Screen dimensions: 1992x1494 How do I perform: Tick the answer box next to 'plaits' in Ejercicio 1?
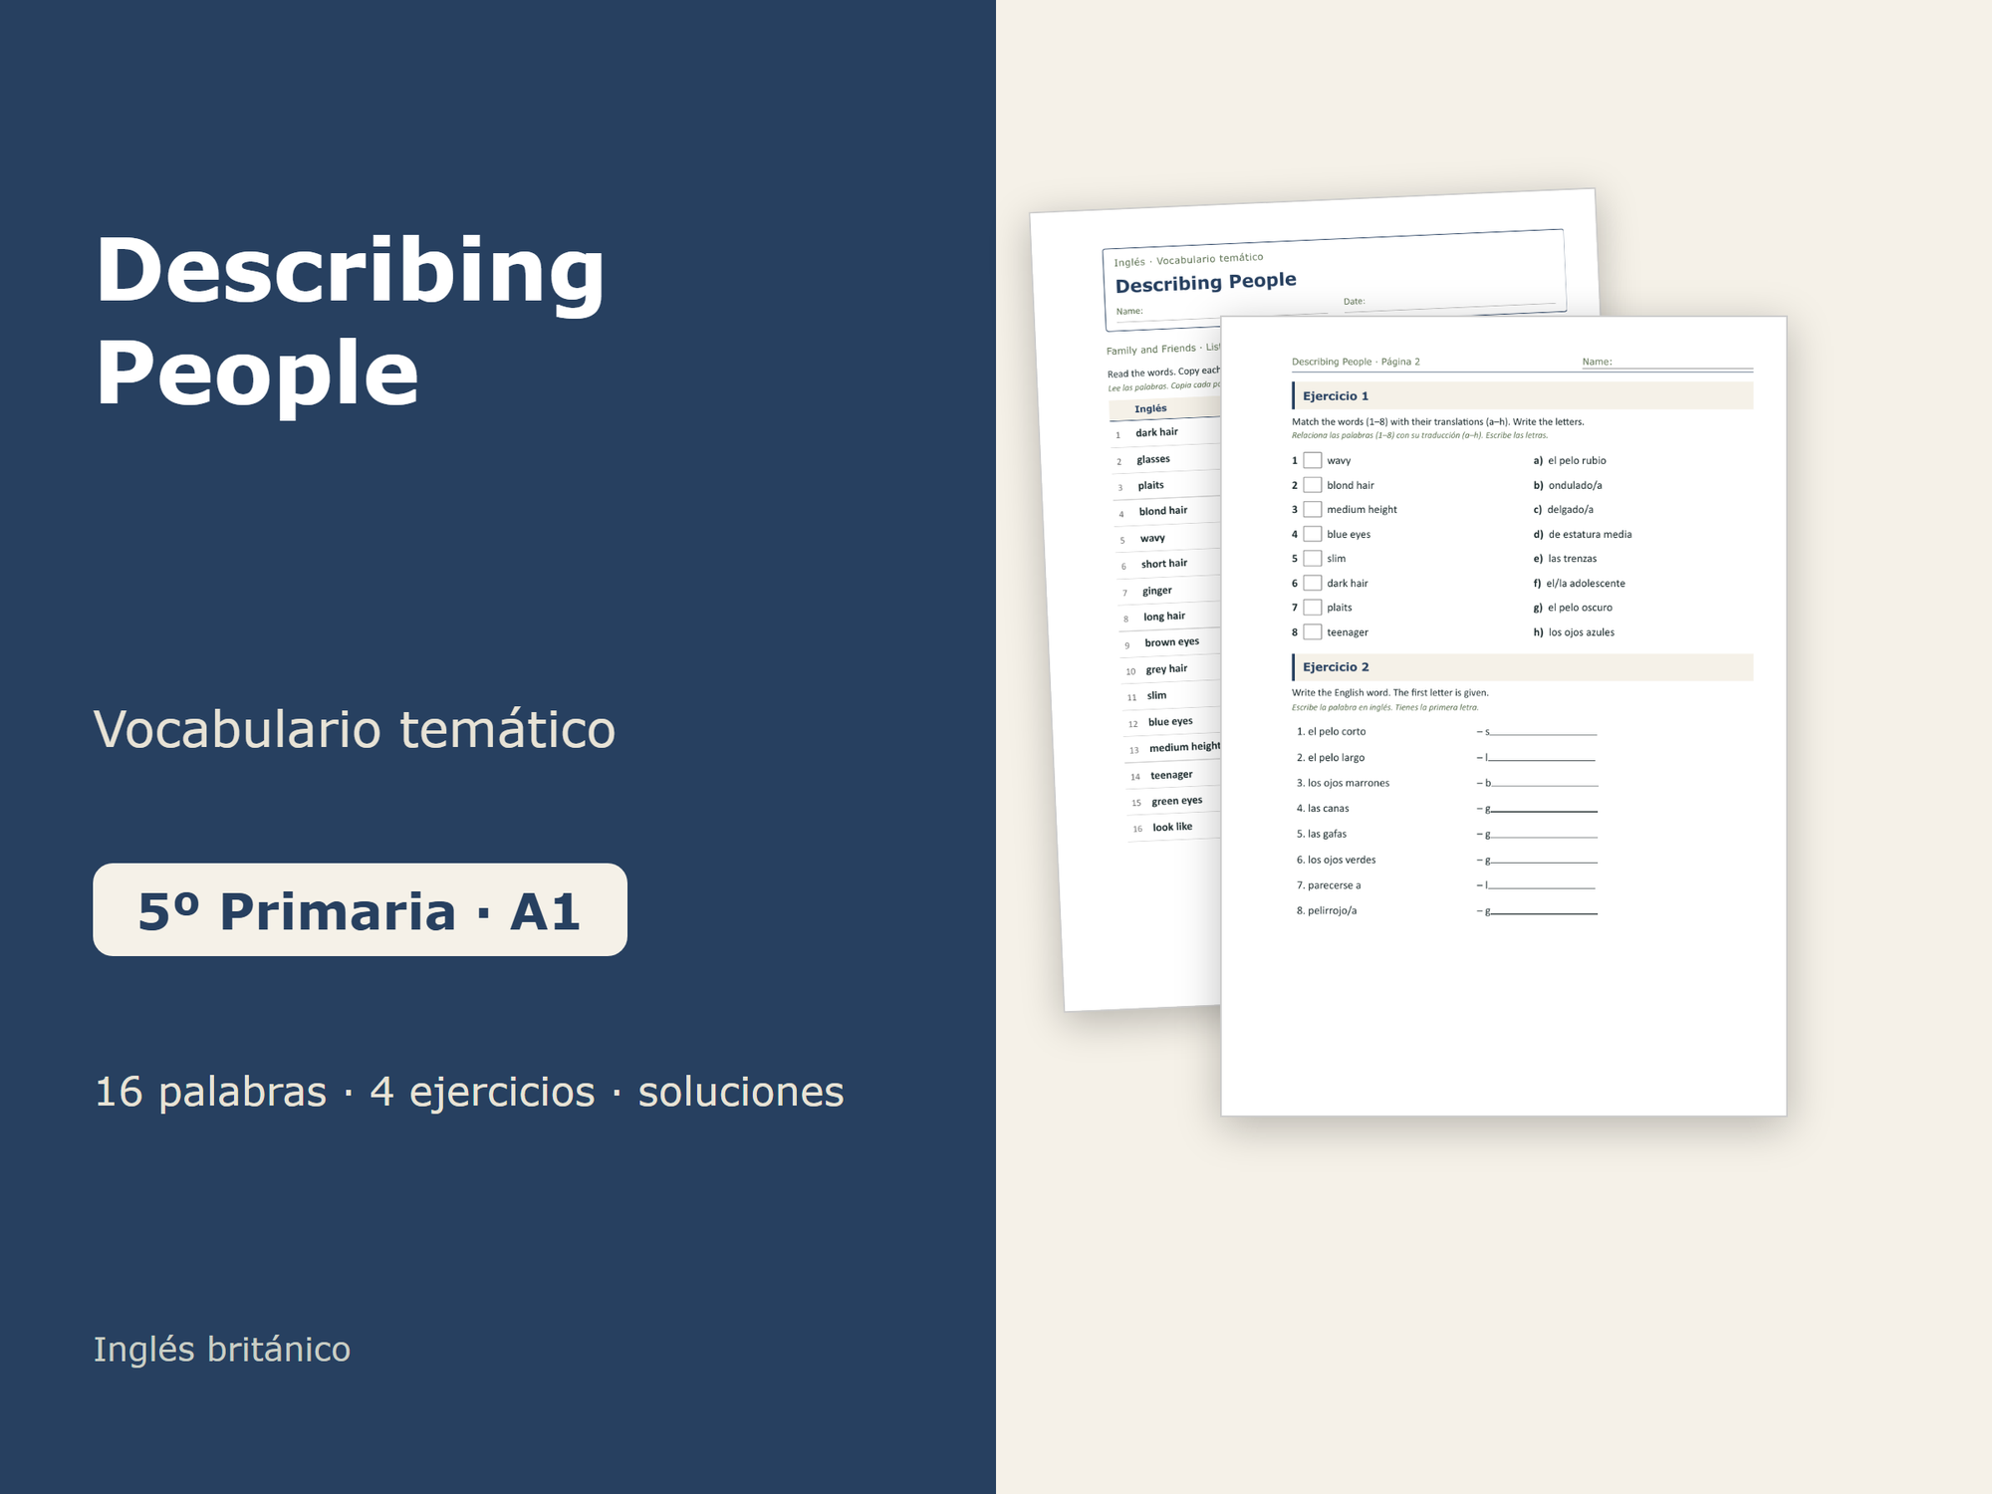(x=1313, y=608)
